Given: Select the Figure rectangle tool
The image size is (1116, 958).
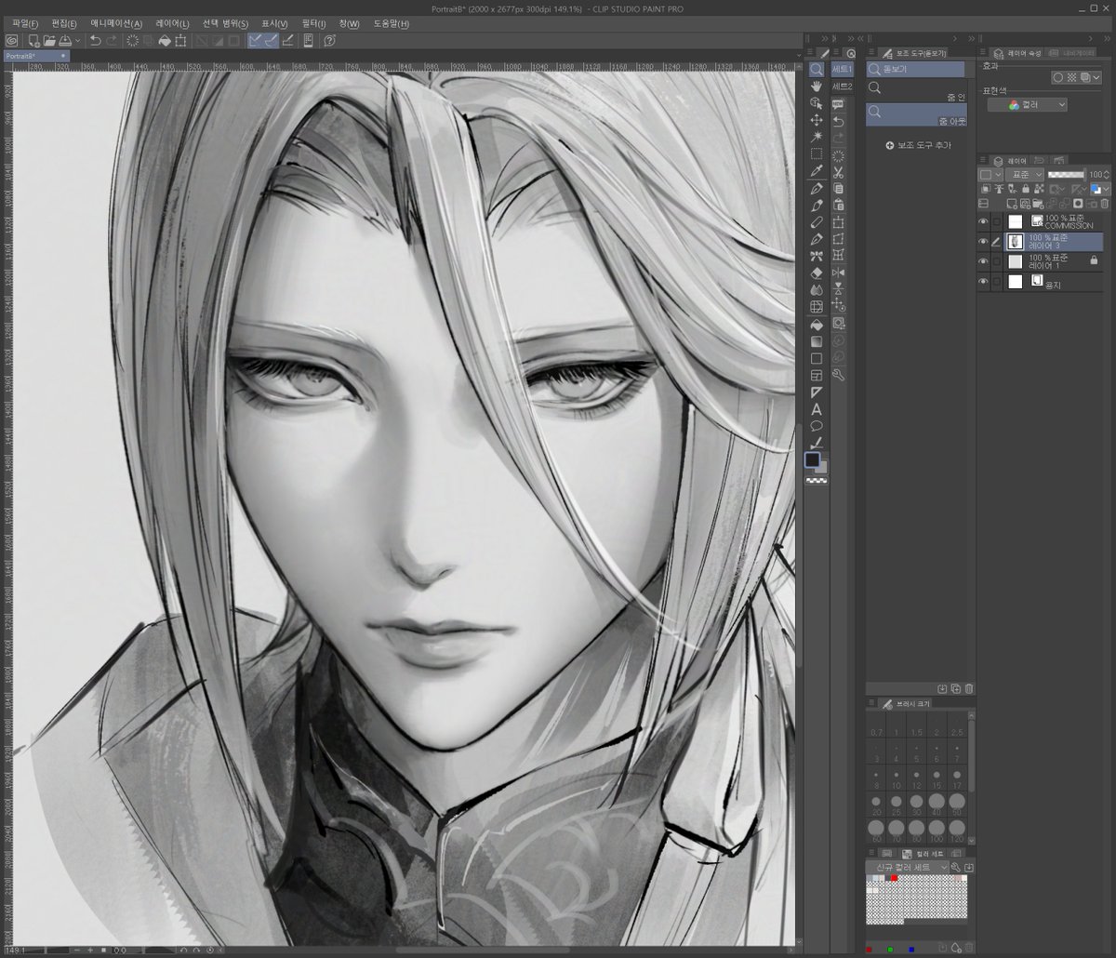Looking at the screenshot, I should coord(817,358).
